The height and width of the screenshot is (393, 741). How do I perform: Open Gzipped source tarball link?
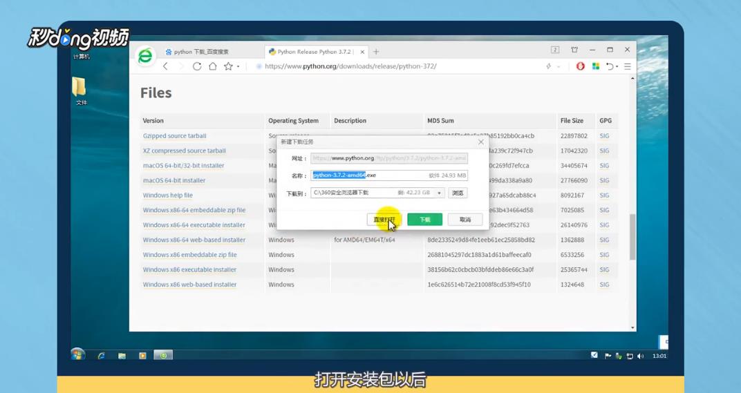point(174,136)
